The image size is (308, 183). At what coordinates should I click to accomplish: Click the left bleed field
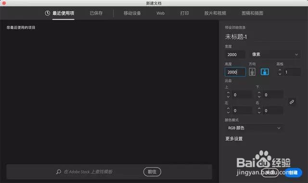(242, 110)
